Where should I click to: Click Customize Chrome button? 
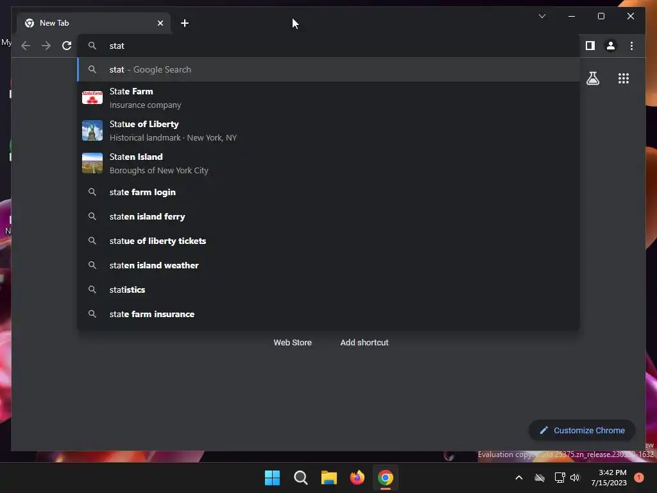point(582,430)
